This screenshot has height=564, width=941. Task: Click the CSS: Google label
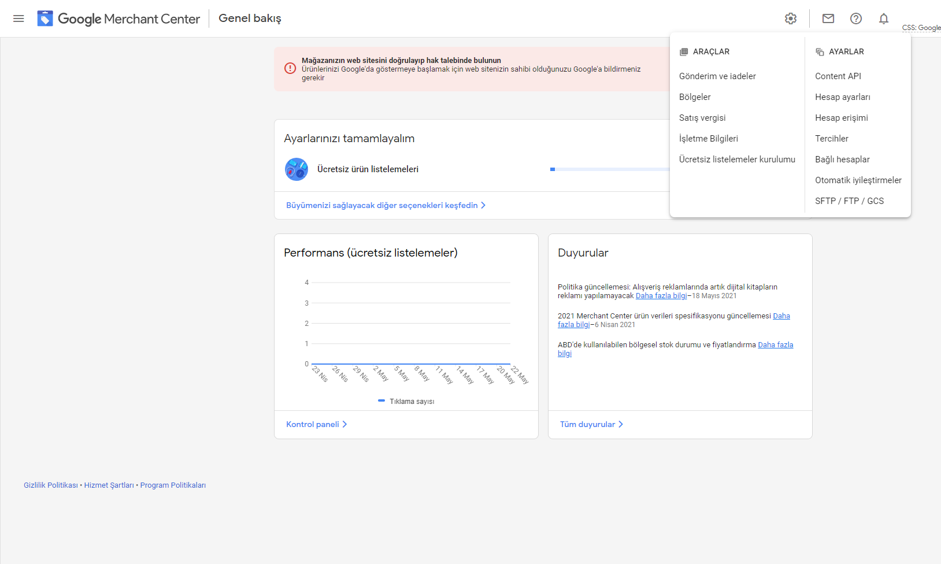pos(921,28)
